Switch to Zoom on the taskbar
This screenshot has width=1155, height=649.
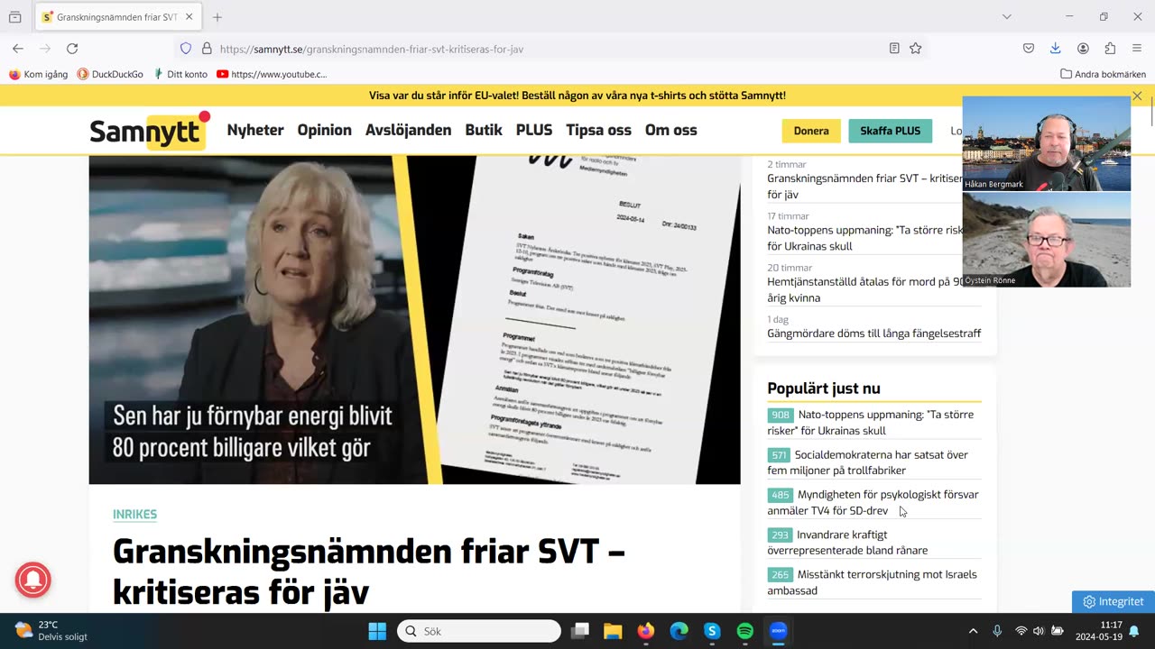(x=778, y=631)
